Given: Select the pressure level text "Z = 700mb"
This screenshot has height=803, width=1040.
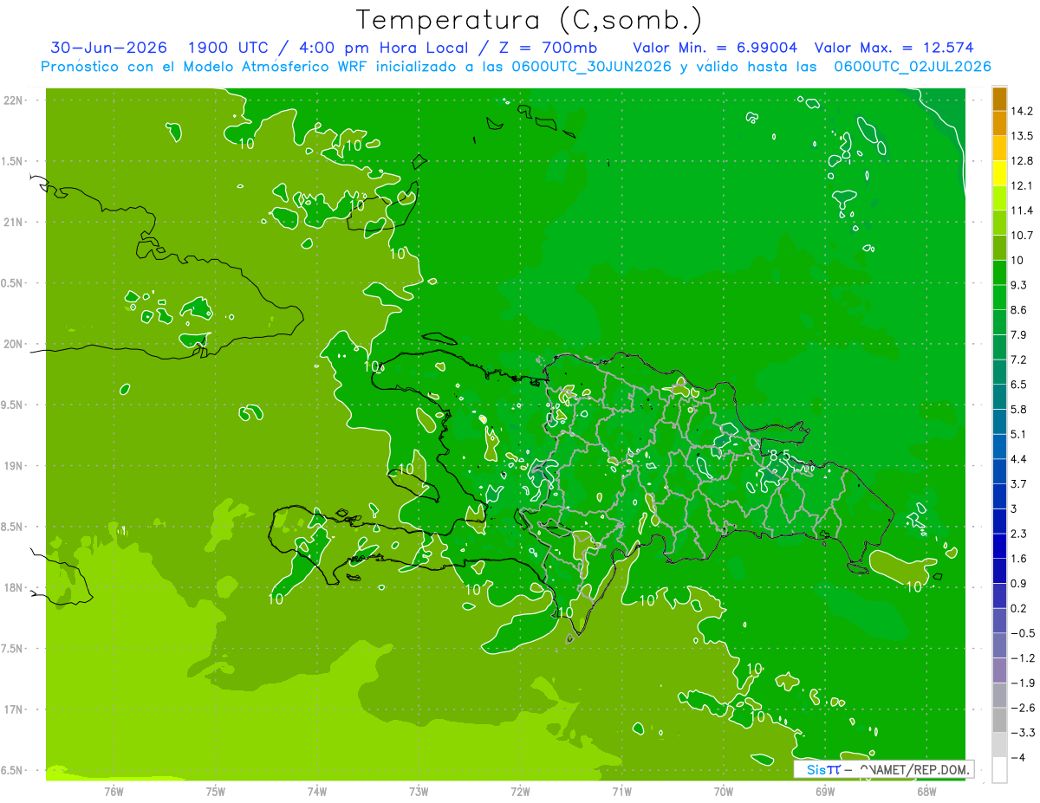Looking at the screenshot, I should point(547,47).
